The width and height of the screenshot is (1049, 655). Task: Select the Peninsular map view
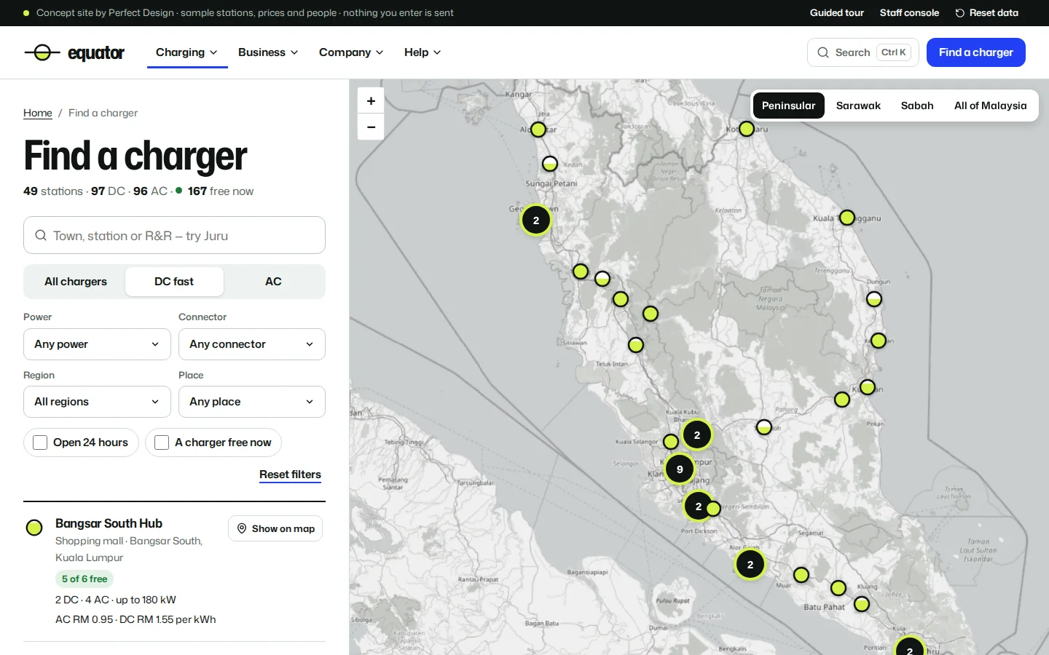(x=789, y=106)
